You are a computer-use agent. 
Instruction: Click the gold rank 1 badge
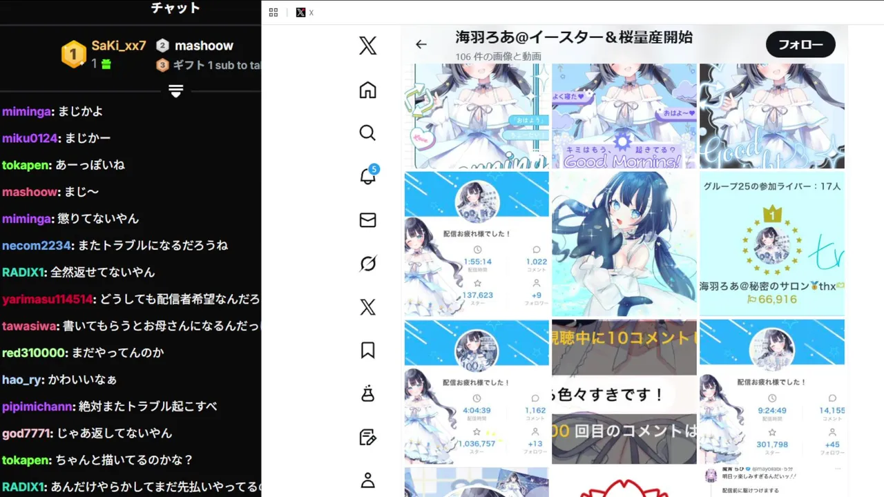click(74, 54)
